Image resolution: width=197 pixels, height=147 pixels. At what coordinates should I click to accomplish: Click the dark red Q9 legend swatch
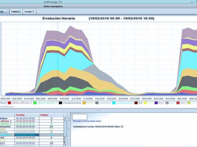[x=136, y=103]
